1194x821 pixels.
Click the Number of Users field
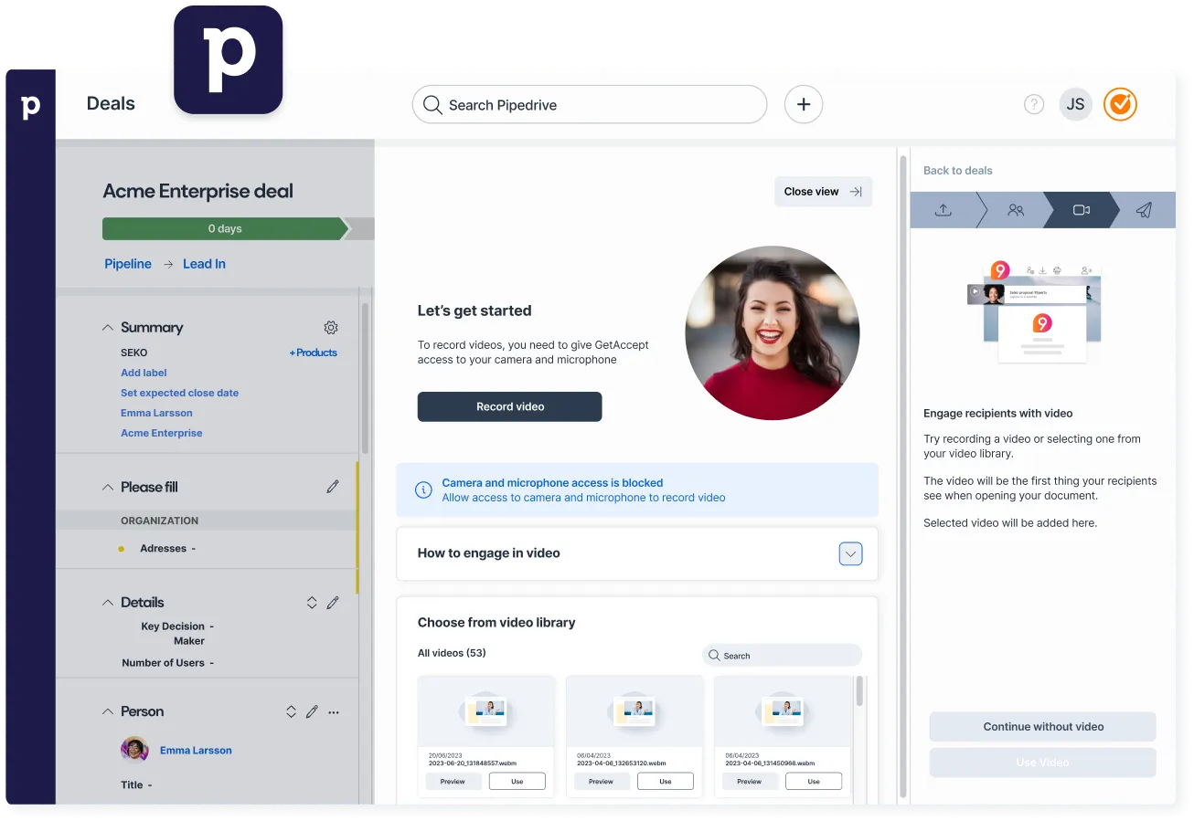(167, 663)
